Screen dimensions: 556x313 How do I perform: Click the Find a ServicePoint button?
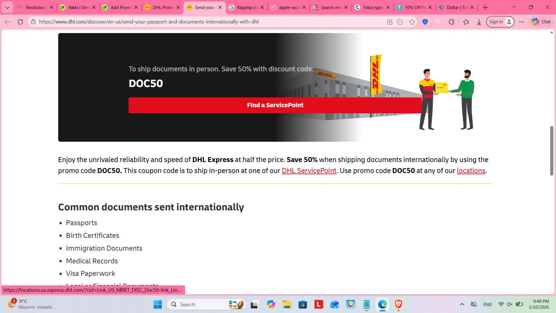tap(275, 105)
